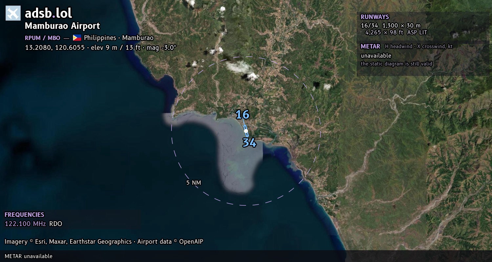Screen dimensions: 492x262
Task: Click the Philippines flag icon
Action: 77,38
